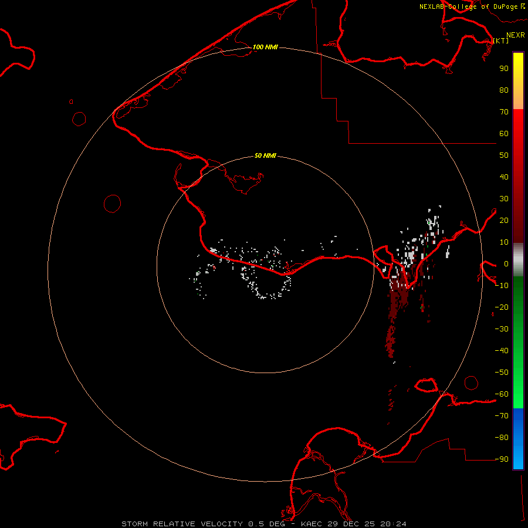The width and height of the screenshot is (528, 528).
Task: Click the -20 value on the velocity scale
Action: tap(502, 307)
